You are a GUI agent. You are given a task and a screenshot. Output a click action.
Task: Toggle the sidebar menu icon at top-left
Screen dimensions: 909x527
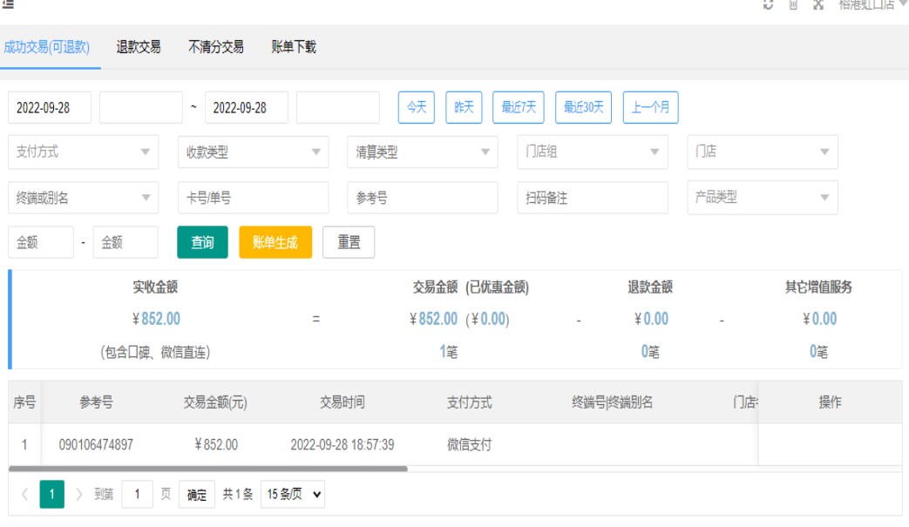pos(8,3)
